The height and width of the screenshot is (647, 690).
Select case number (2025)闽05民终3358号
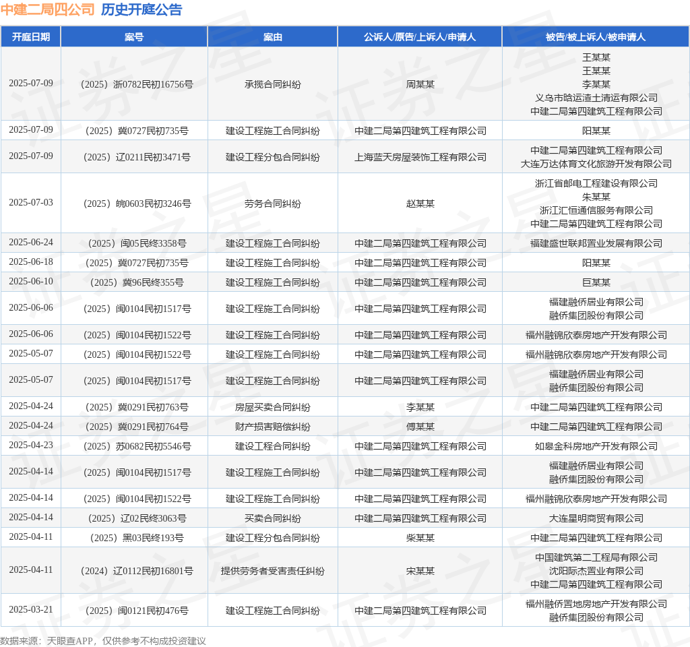pos(137,243)
